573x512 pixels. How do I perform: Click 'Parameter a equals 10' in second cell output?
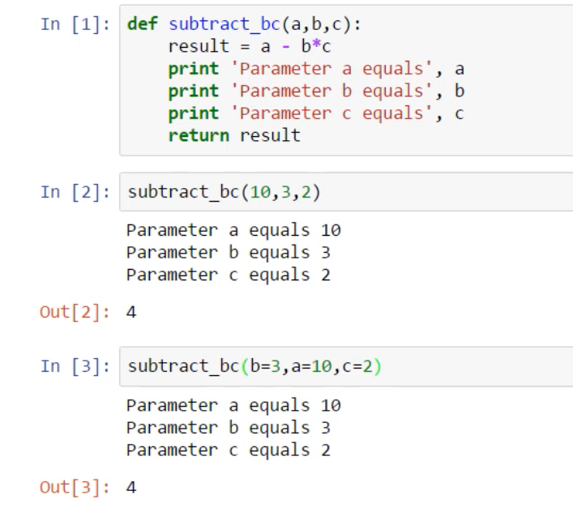(233, 230)
